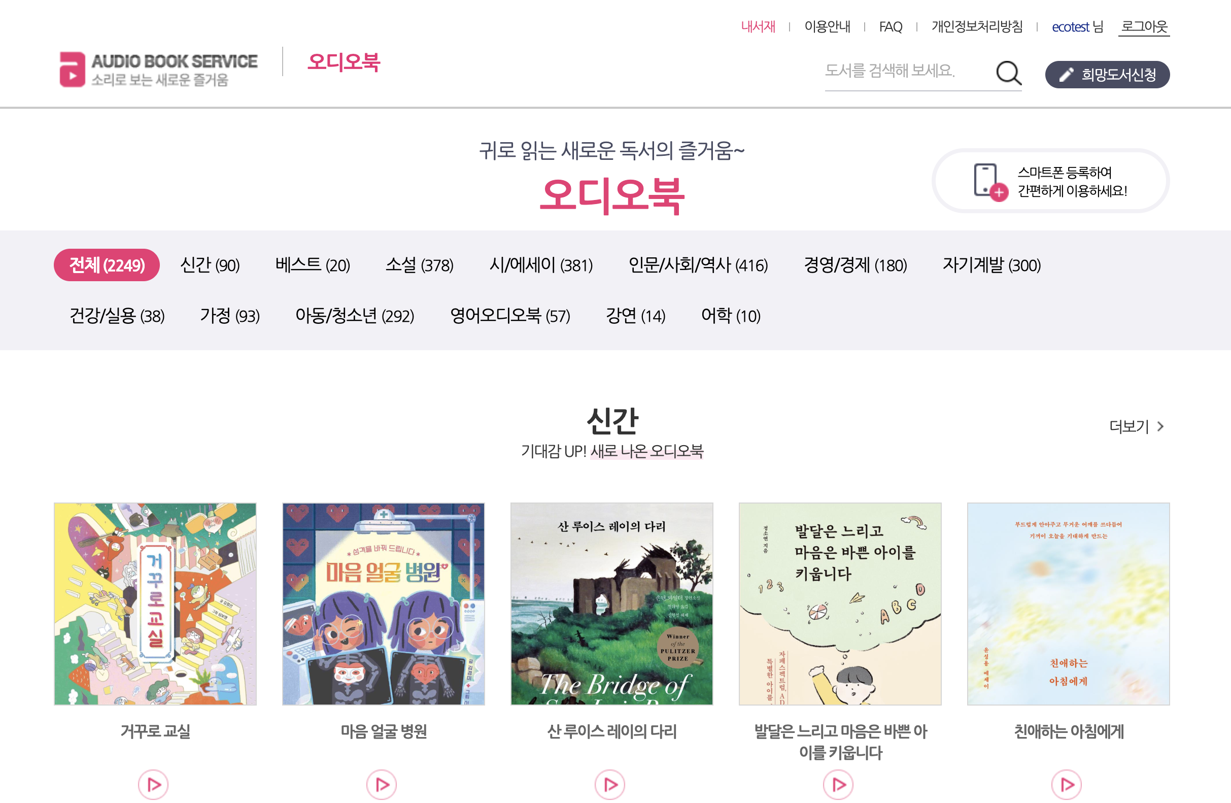Click the 희망도서신청 button
1231x803 pixels.
pyautogui.click(x=1107, y=75)
